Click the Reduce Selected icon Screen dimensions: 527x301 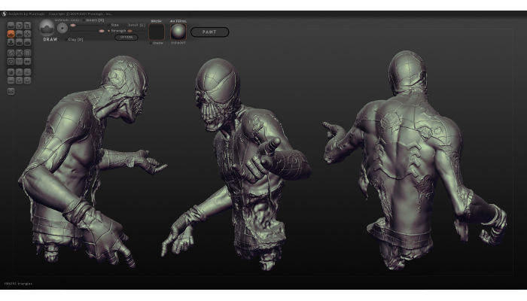[x=19, y=53]
